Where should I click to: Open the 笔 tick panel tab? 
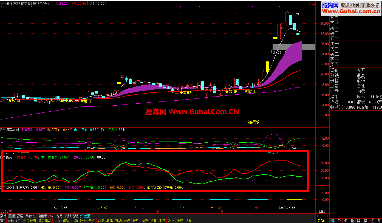[333, 221]
